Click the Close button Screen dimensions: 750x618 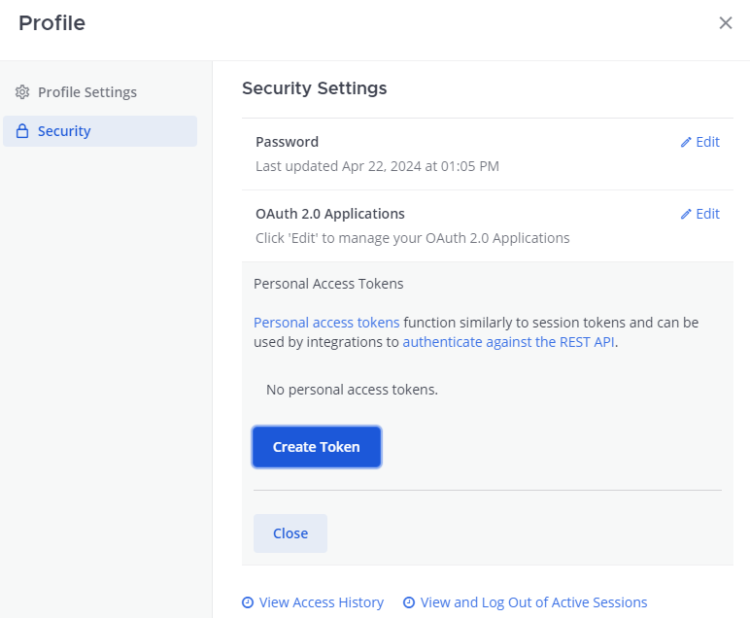[290, 533]
